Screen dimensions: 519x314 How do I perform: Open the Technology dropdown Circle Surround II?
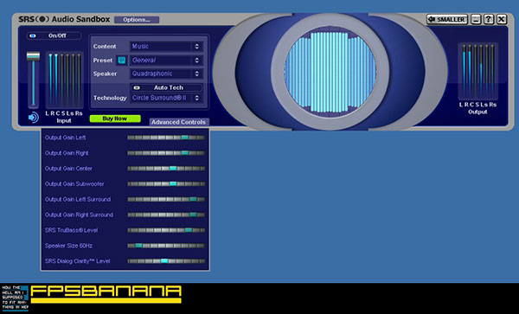click(166, 98)
